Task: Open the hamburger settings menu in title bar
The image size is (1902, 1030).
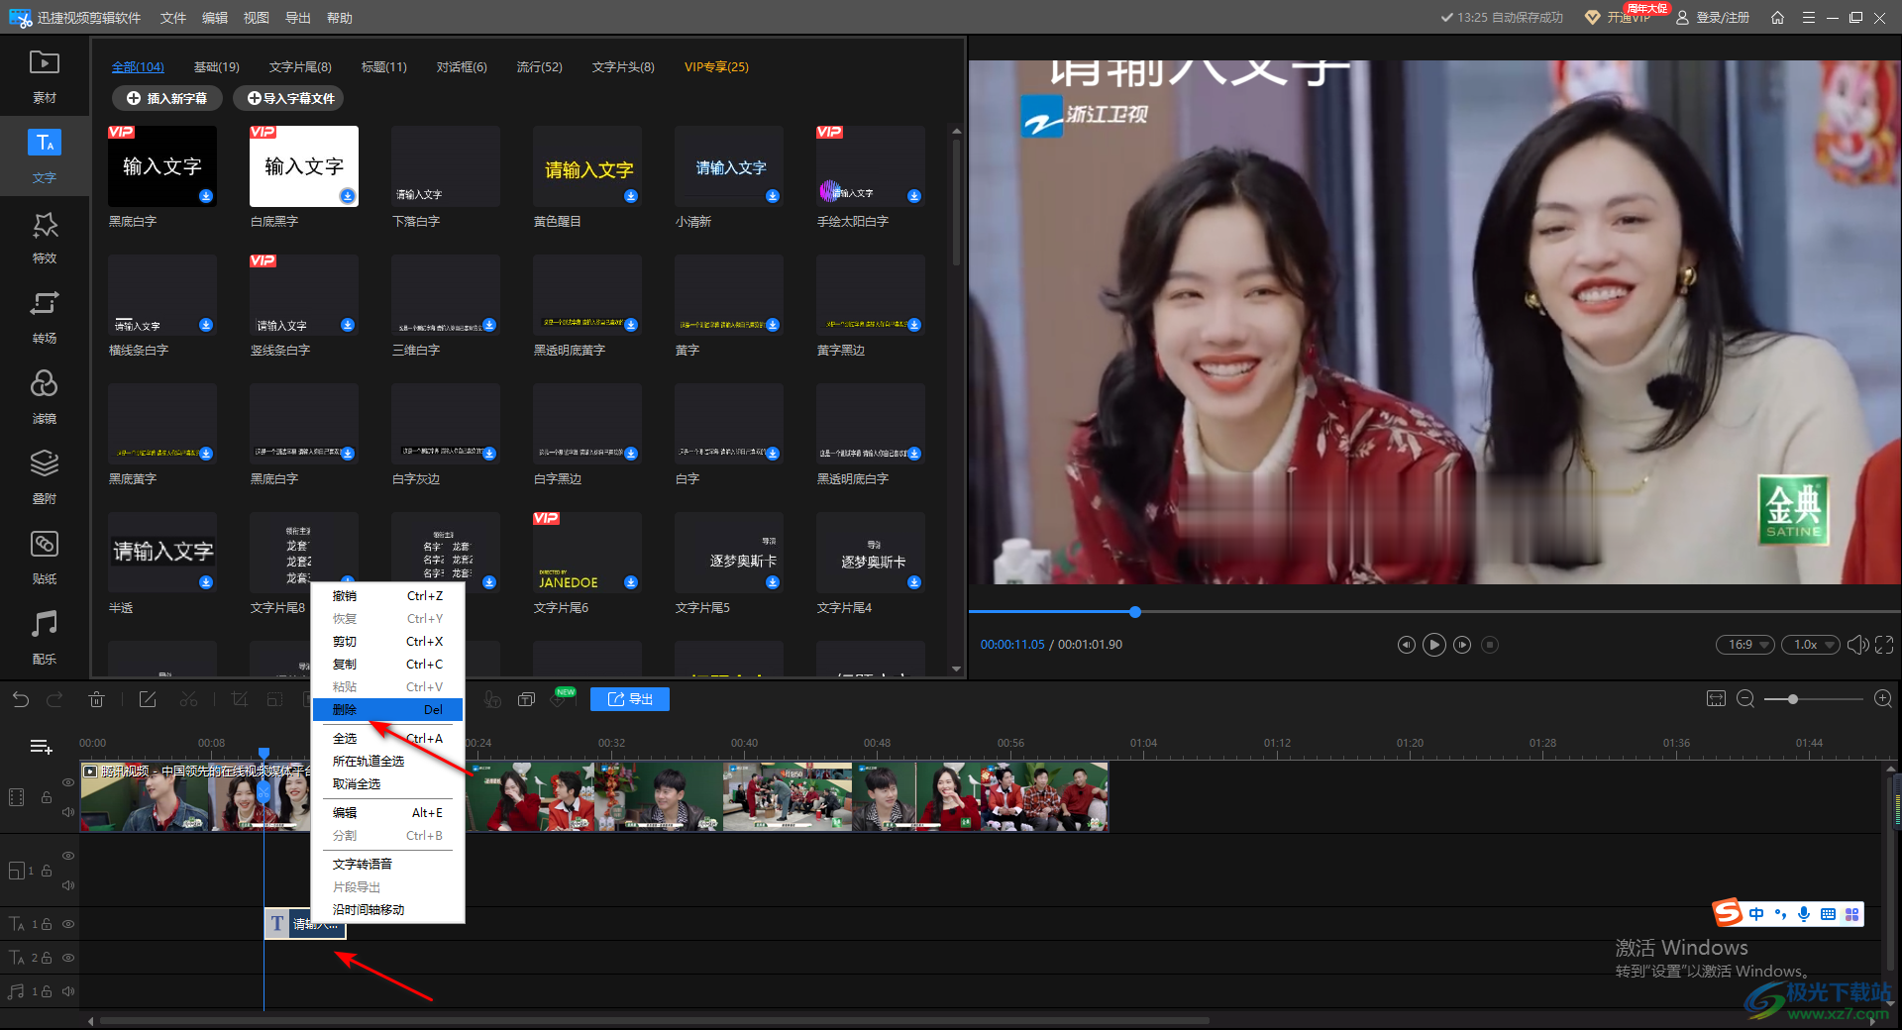Action: (1808, 18)
